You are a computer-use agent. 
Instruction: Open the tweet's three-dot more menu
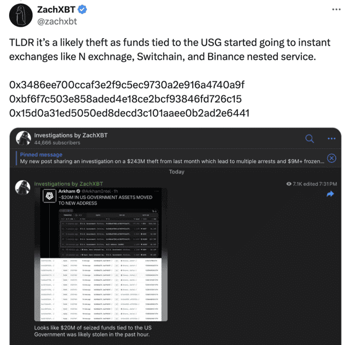coord(336,10)
